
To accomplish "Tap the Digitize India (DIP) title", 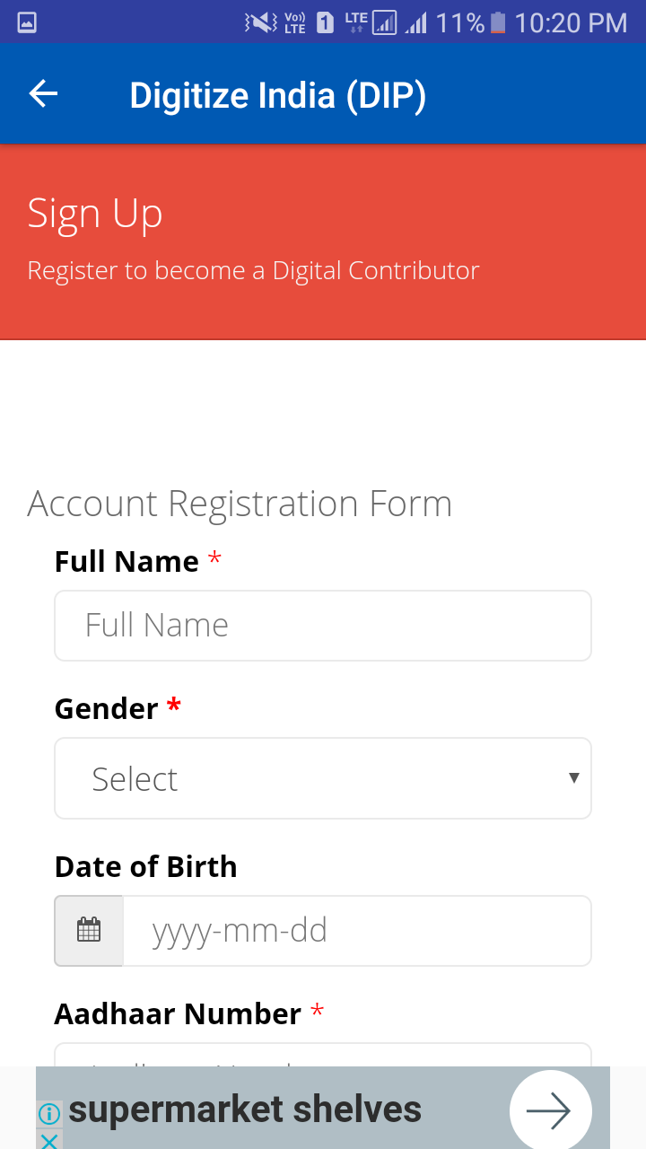I will (x=277, y=95).
